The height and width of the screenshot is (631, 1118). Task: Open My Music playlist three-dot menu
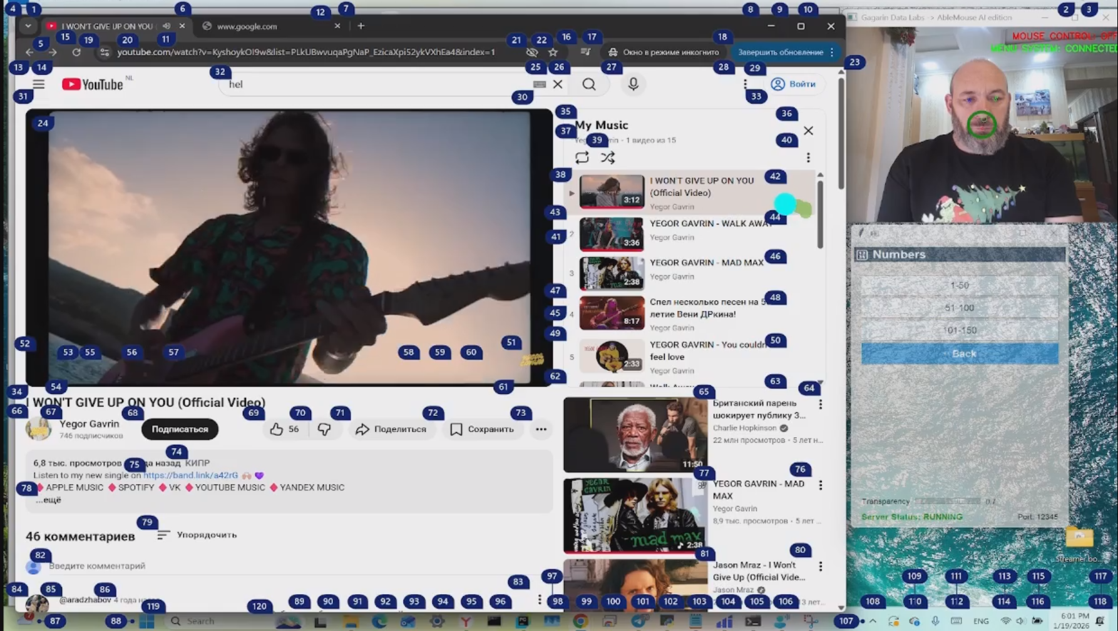coord(808,158)
